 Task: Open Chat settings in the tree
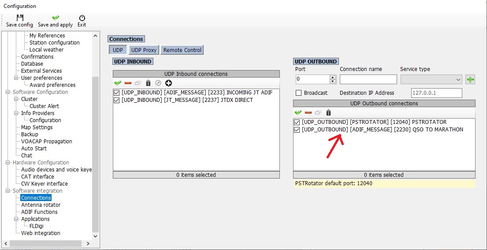(26, 156)
